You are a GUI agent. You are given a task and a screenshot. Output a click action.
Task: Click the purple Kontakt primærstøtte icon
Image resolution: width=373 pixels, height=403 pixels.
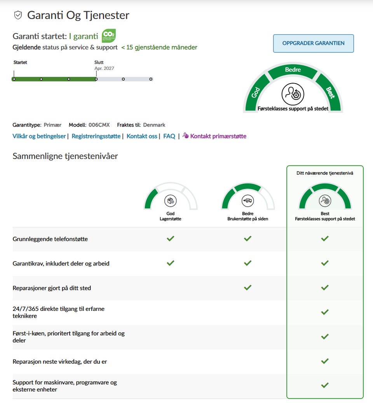(x=186, y=136)
